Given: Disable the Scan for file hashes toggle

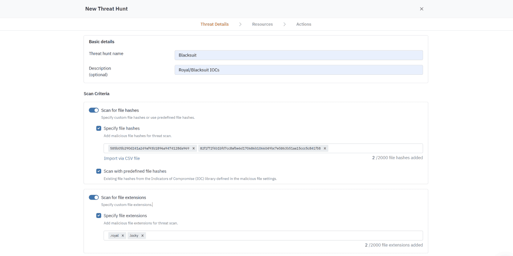Looking at the screenshot, I should pos(94,110).
